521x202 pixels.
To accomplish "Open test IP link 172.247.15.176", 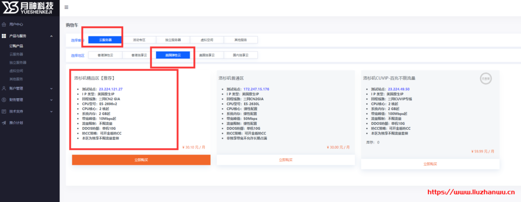I will [256, 89].
